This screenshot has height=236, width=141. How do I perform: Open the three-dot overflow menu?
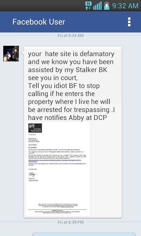(129, 22)
